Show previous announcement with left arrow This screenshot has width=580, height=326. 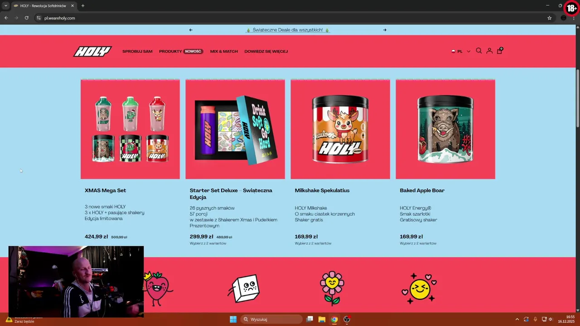pyautogui.click(x=191, y=30)
